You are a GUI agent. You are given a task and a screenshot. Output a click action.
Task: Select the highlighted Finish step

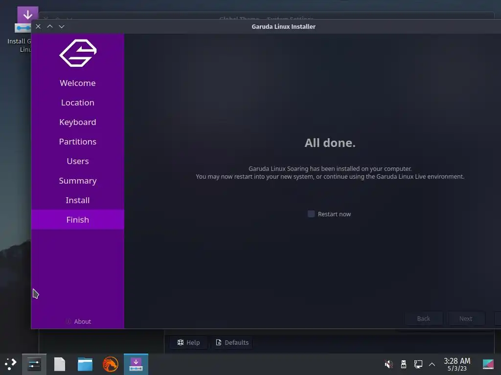click(78, 220)
